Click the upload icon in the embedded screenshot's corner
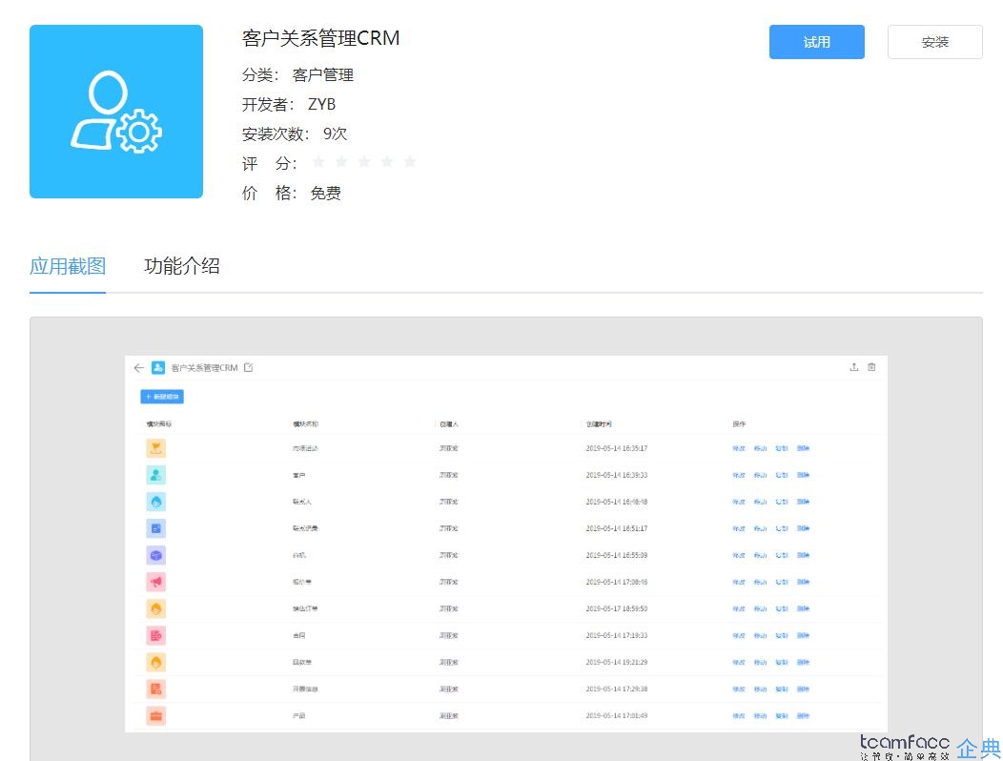The image size is (1003, 761). (x=853, y=367)
